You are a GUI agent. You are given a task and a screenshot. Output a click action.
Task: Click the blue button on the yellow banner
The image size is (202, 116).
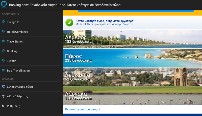(x=136, y=11)
